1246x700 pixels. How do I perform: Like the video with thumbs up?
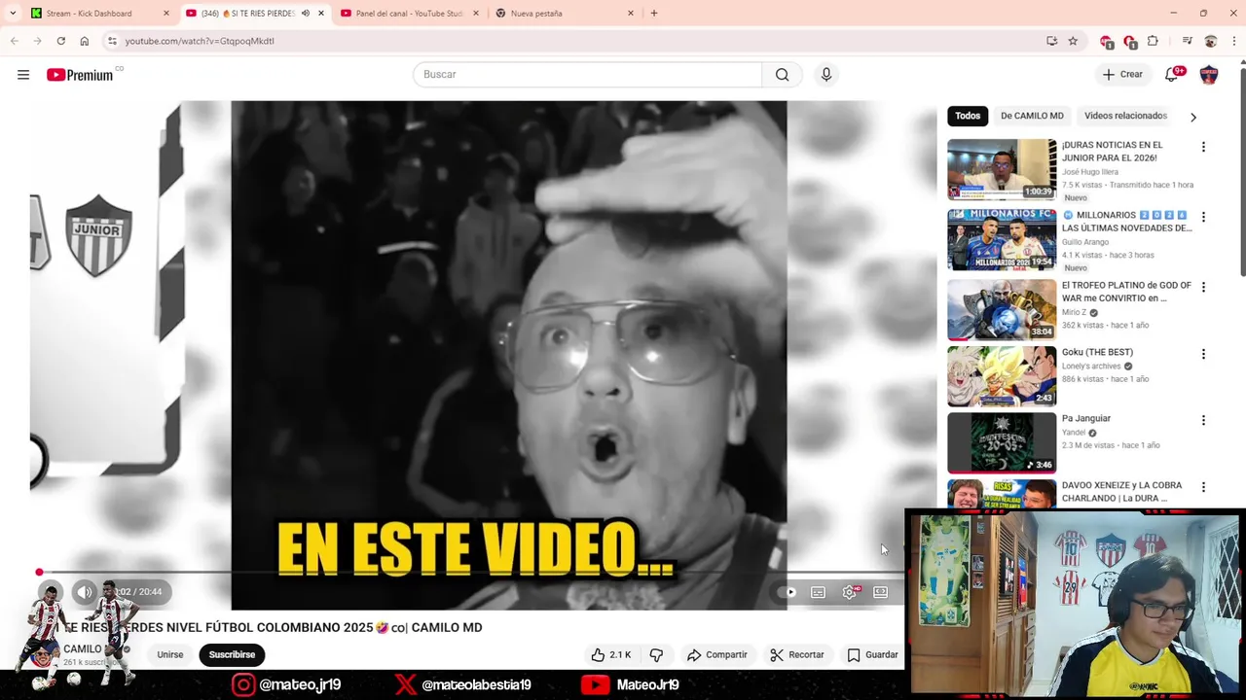611,655
